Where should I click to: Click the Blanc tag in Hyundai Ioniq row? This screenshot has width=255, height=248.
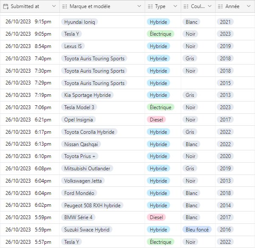pyautogui.click(x=192, y=22)
